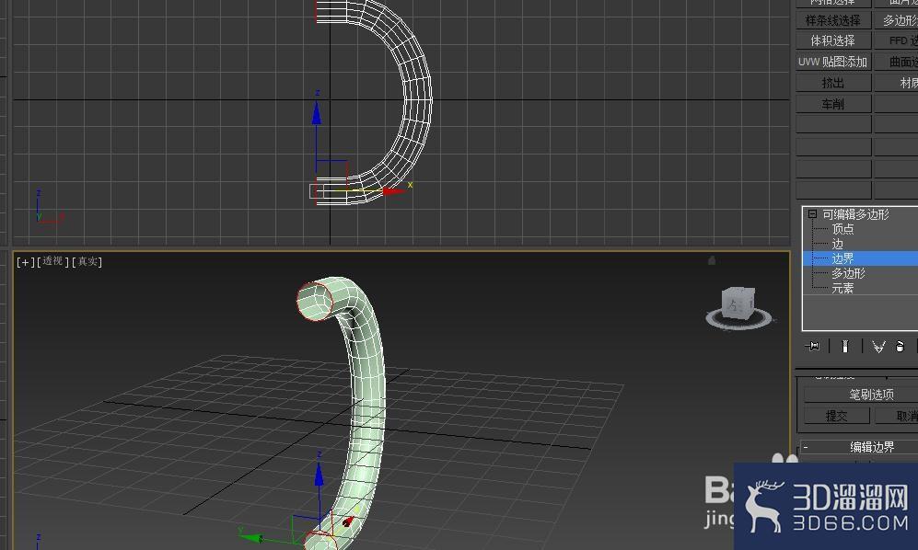Open the [+] viewport menu
918x550 pixels.
(x=25, y=261)
